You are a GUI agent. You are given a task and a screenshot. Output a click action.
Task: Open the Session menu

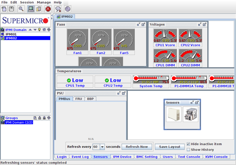pyautogui.click(x=27, y=2)
